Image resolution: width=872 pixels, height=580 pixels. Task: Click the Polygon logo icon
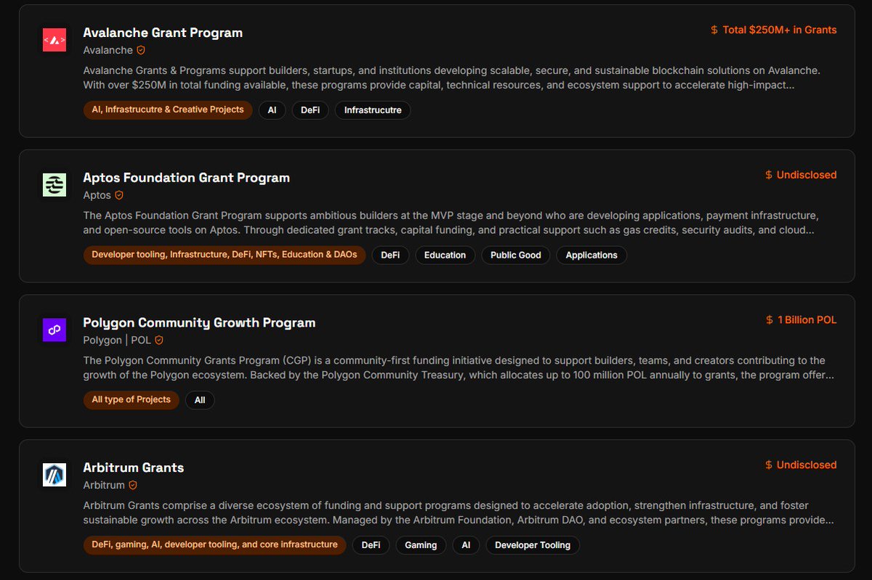click(x=54, y=330)
